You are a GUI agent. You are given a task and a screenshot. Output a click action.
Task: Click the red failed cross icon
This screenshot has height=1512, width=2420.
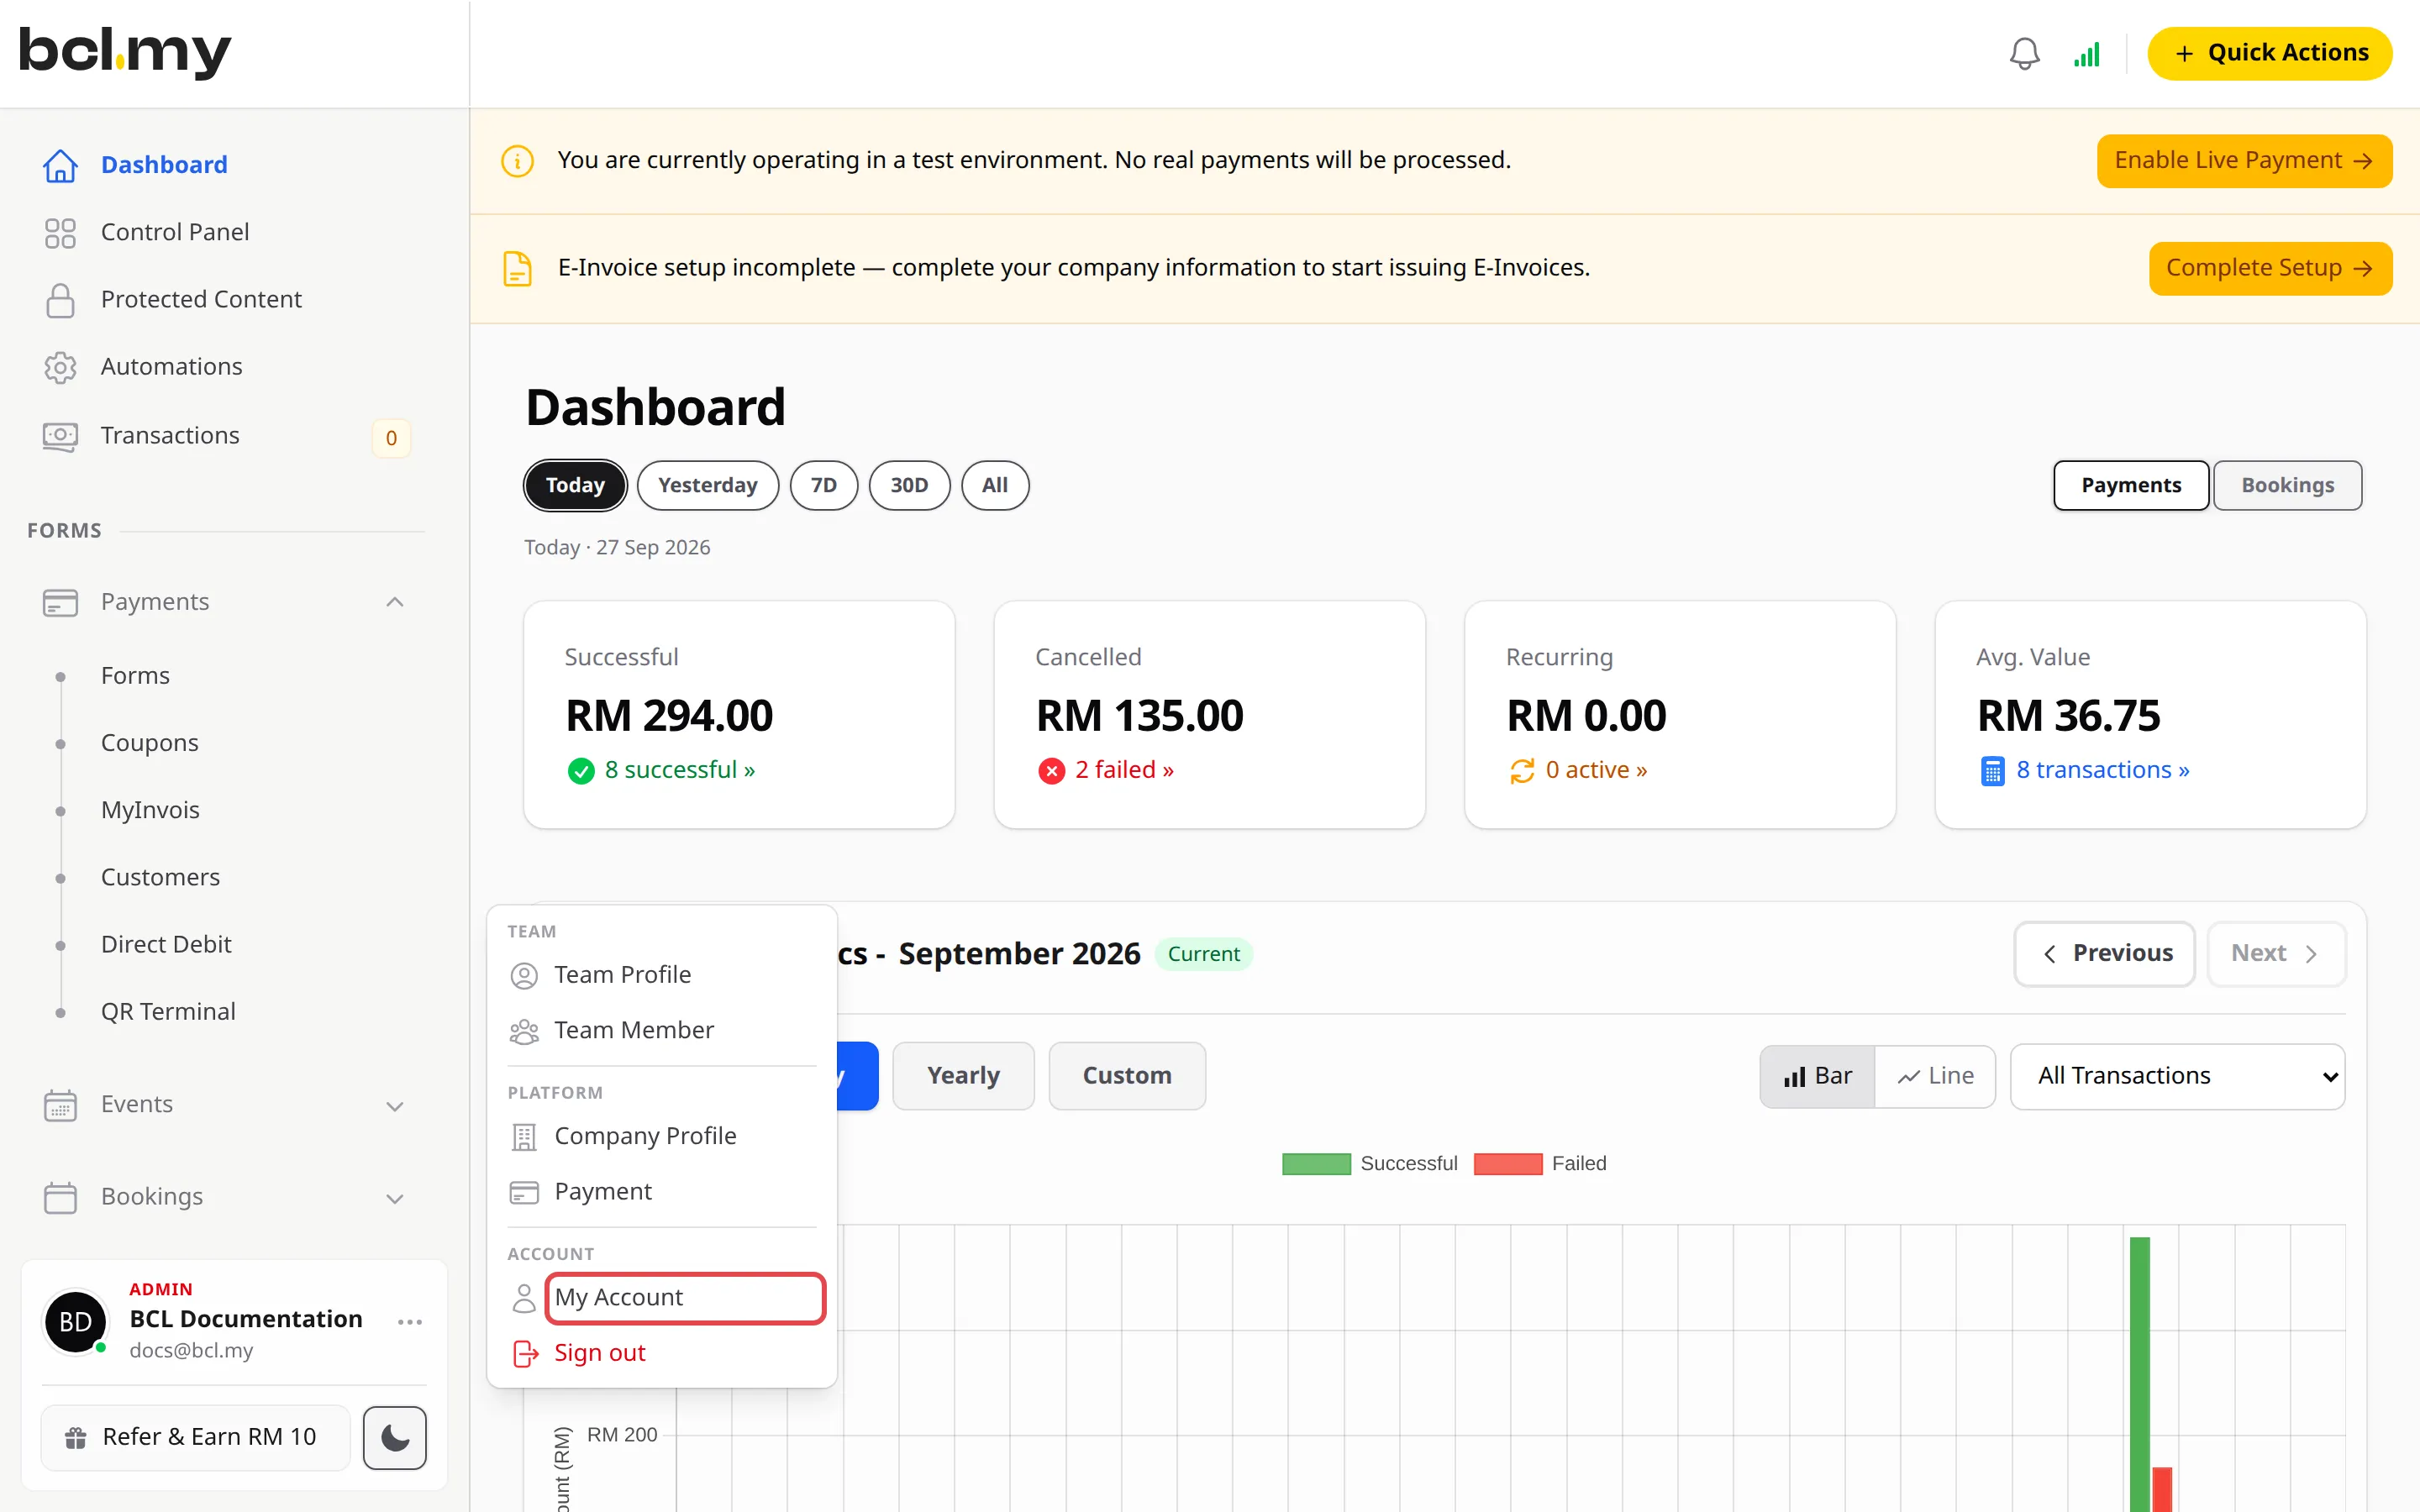coord(1051,771)
